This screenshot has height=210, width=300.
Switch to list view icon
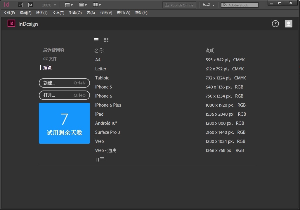96,40
